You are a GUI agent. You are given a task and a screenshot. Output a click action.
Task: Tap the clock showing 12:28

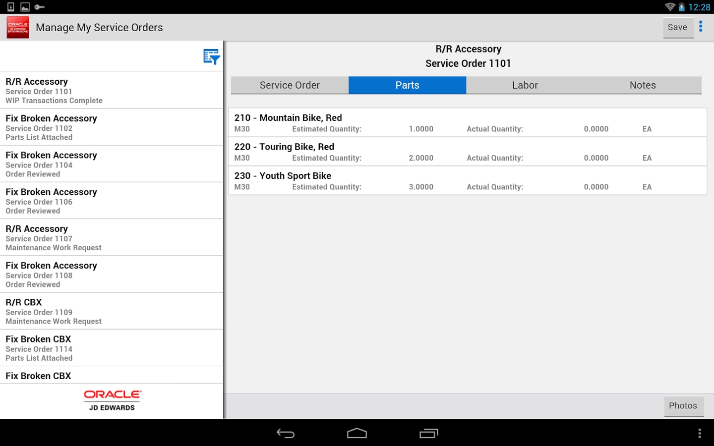click(x=699, y=7)
